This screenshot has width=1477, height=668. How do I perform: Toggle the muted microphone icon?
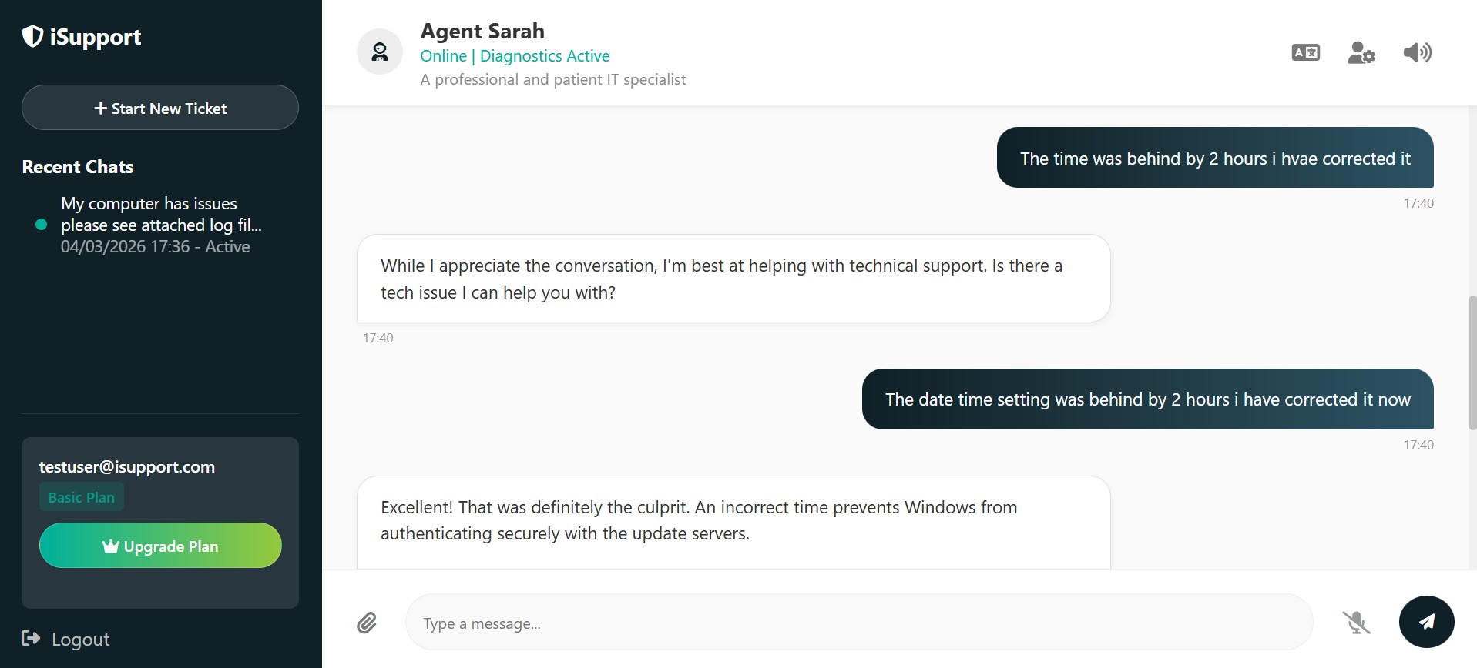pyautogui.click(x=1356, y=622)
